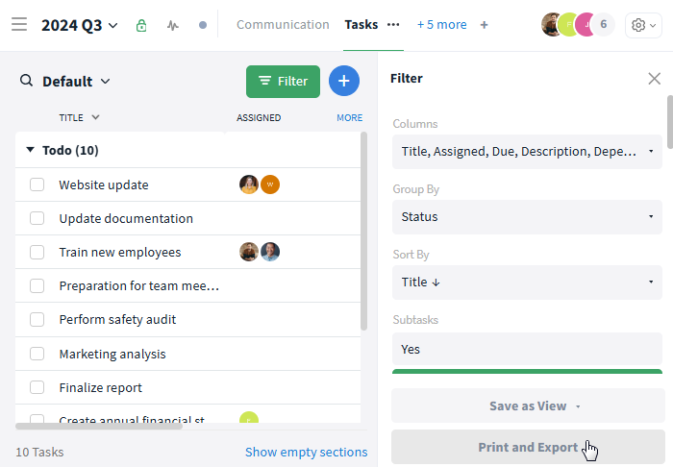Image resolution: width=673 pixels, height=467 pixels.
Task: Click Show empty sections link
Action: point(306,452)
